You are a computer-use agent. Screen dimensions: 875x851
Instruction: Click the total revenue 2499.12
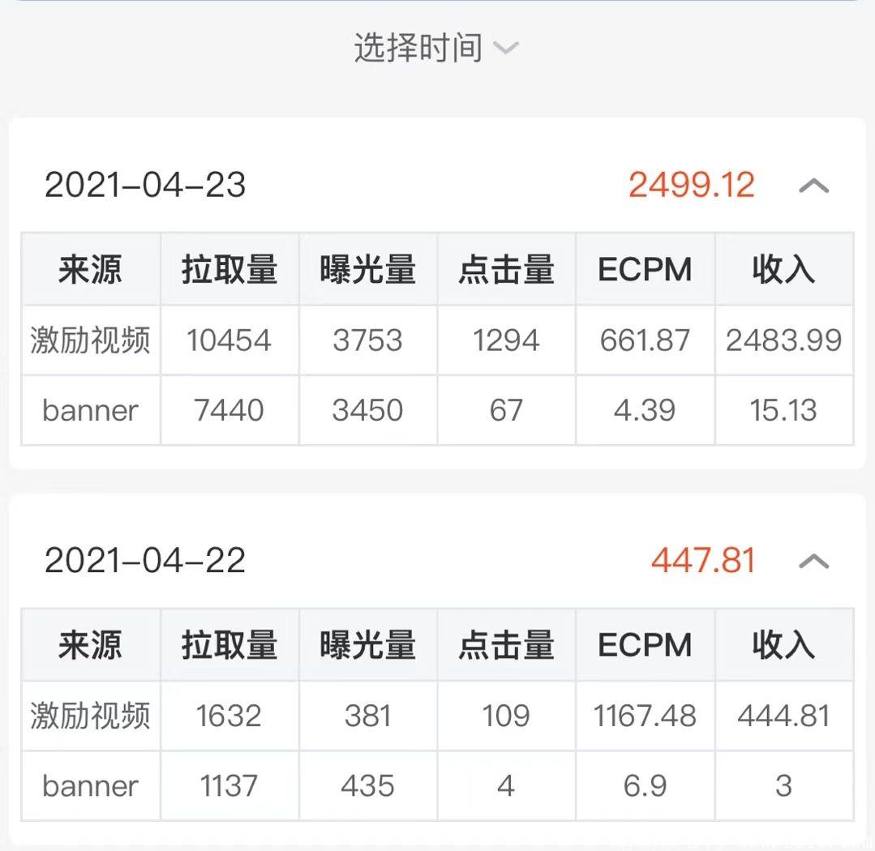pyautogui.click(x=690, y=186)
